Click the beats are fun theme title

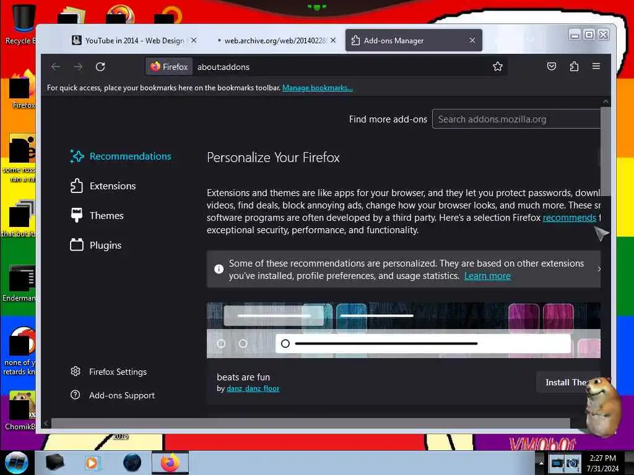(x=243, y=377)
